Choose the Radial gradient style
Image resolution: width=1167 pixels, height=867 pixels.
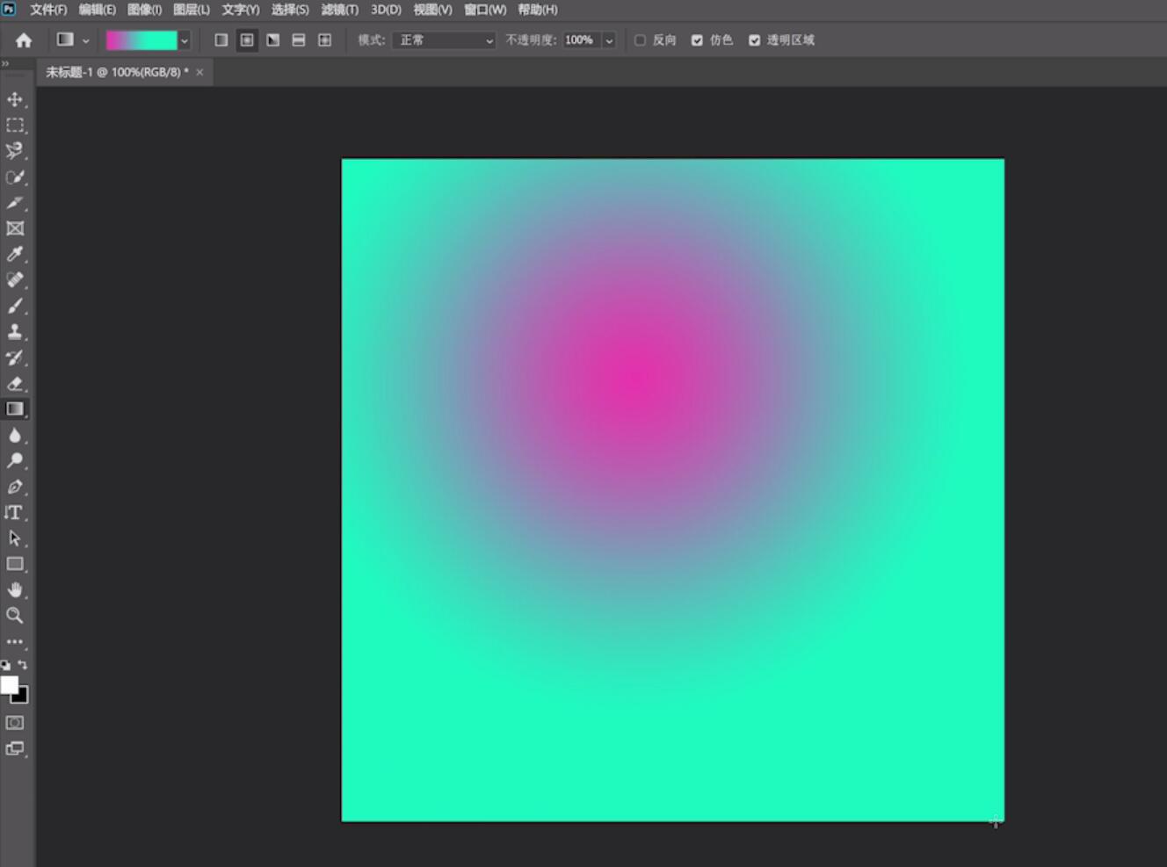(247, 40)
